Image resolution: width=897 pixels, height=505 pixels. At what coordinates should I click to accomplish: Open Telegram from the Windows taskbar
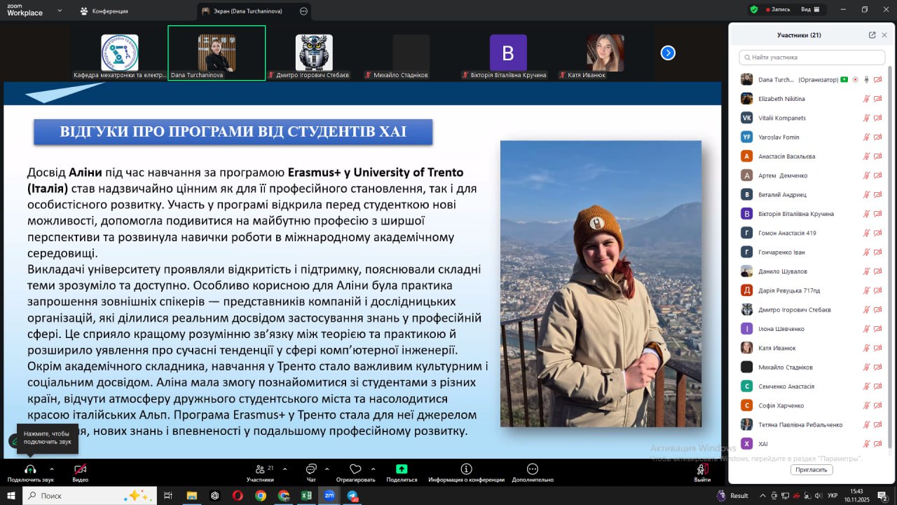coord(352,496)
